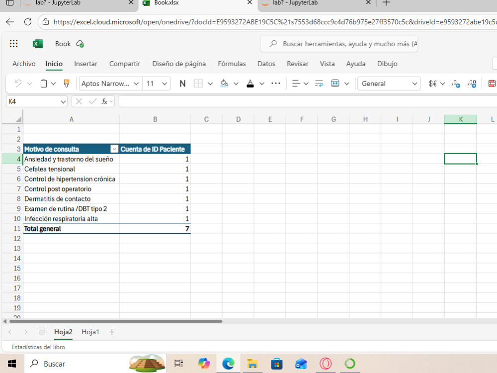Click the Book file name

click(x=63, y=44)
